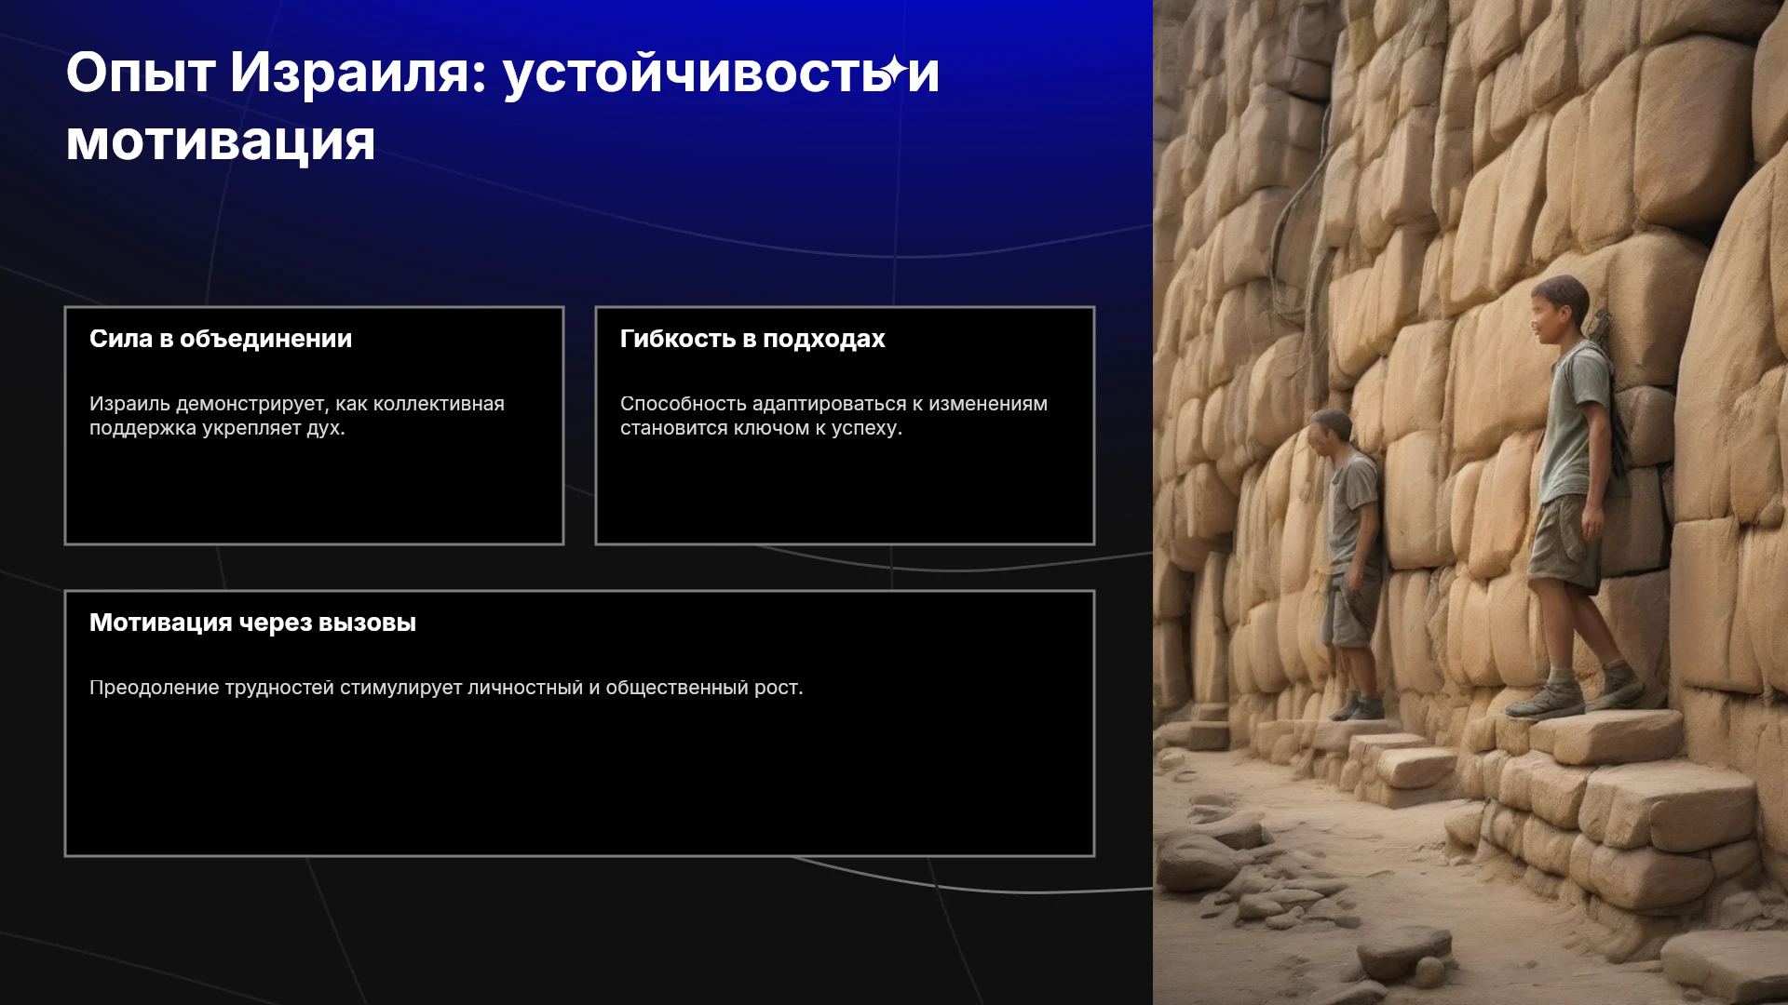1788x1005 pixels.
Task: Click text 'Израиль демонстрирует, как коллективная'
Action: pos(297,404)
